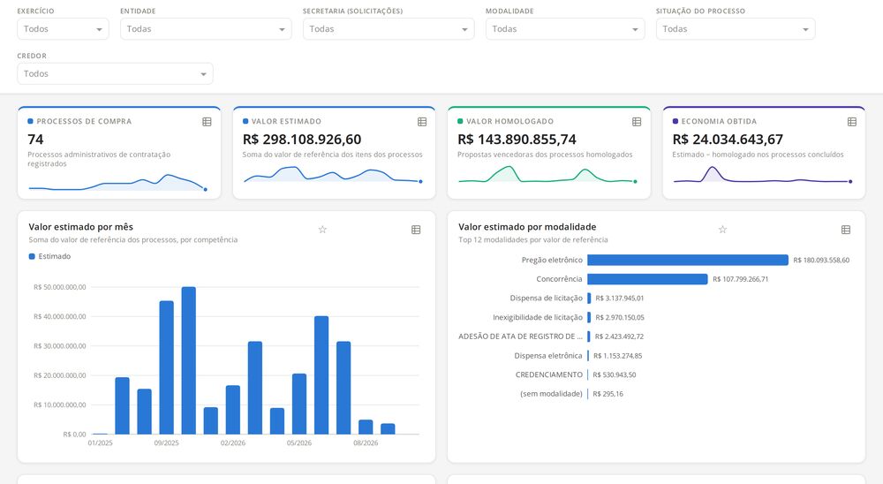Click the R$ 143.890.855,74 value
Screen dimensions: 883x484
pyautogui.click(x=517, y=140)
